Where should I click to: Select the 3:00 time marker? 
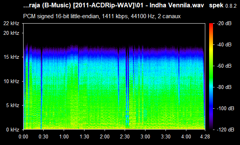[x=145, y=136]
